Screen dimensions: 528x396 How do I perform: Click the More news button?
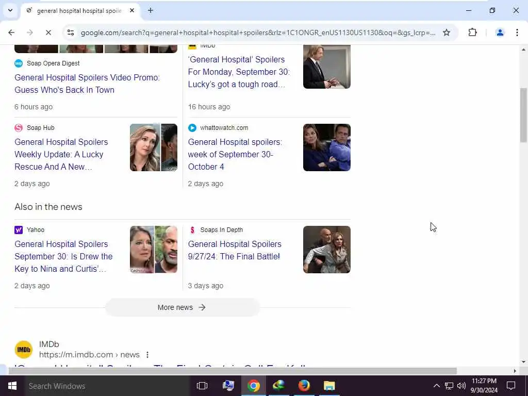182,307
